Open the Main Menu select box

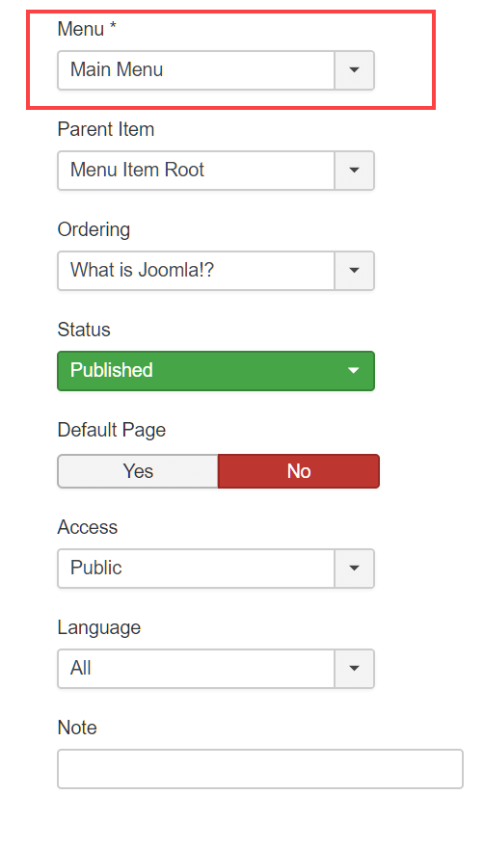(x=216, y=70)
